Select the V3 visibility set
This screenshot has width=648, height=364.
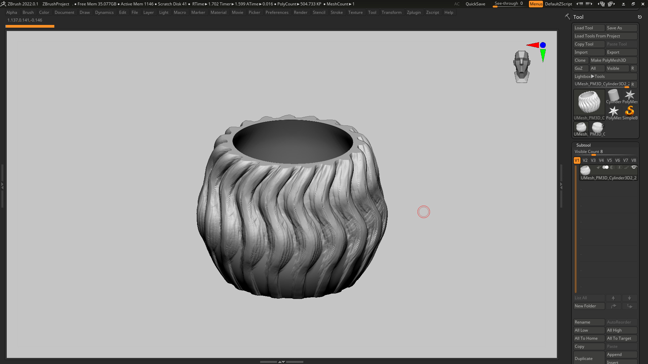coord(593,160)
